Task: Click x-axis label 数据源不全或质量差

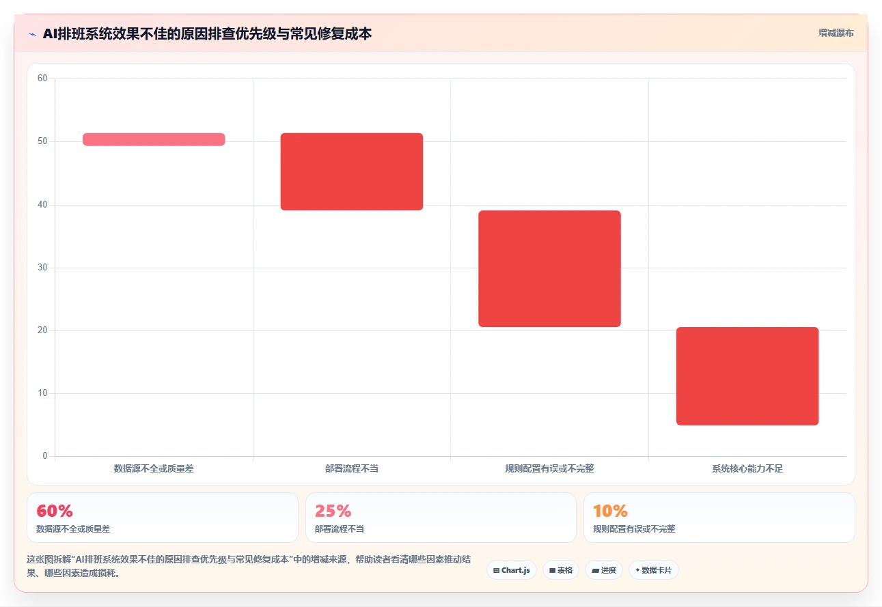Action: 154,469
